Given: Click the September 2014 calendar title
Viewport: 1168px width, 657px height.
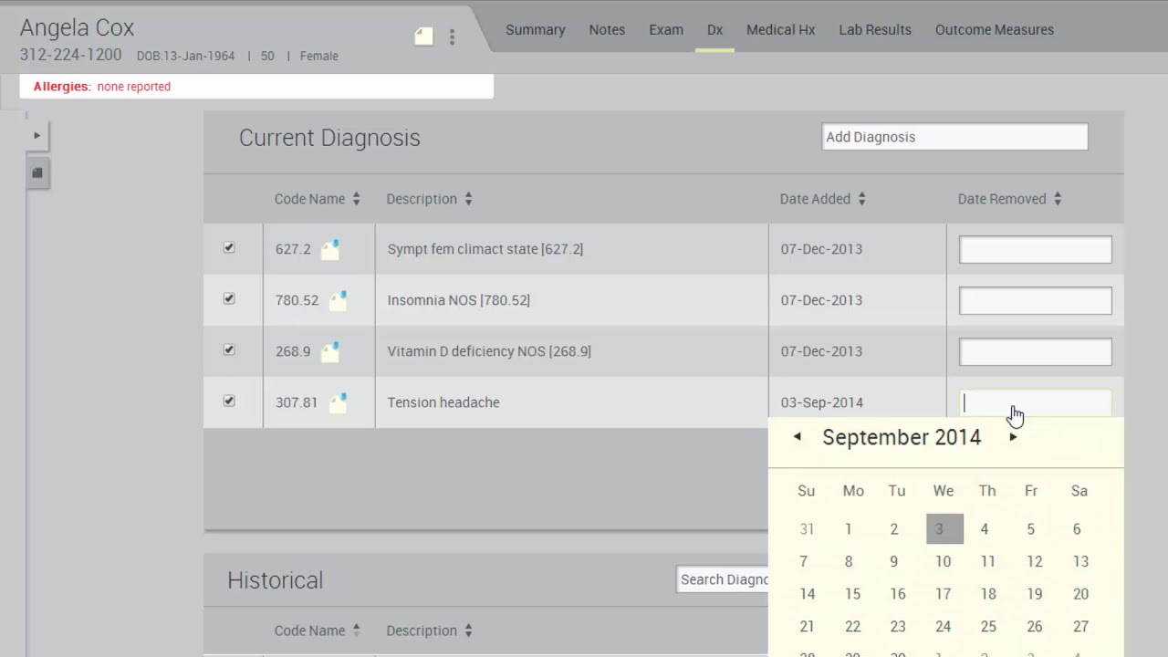Looking at the screenshot, I should [x=902, y=437].
